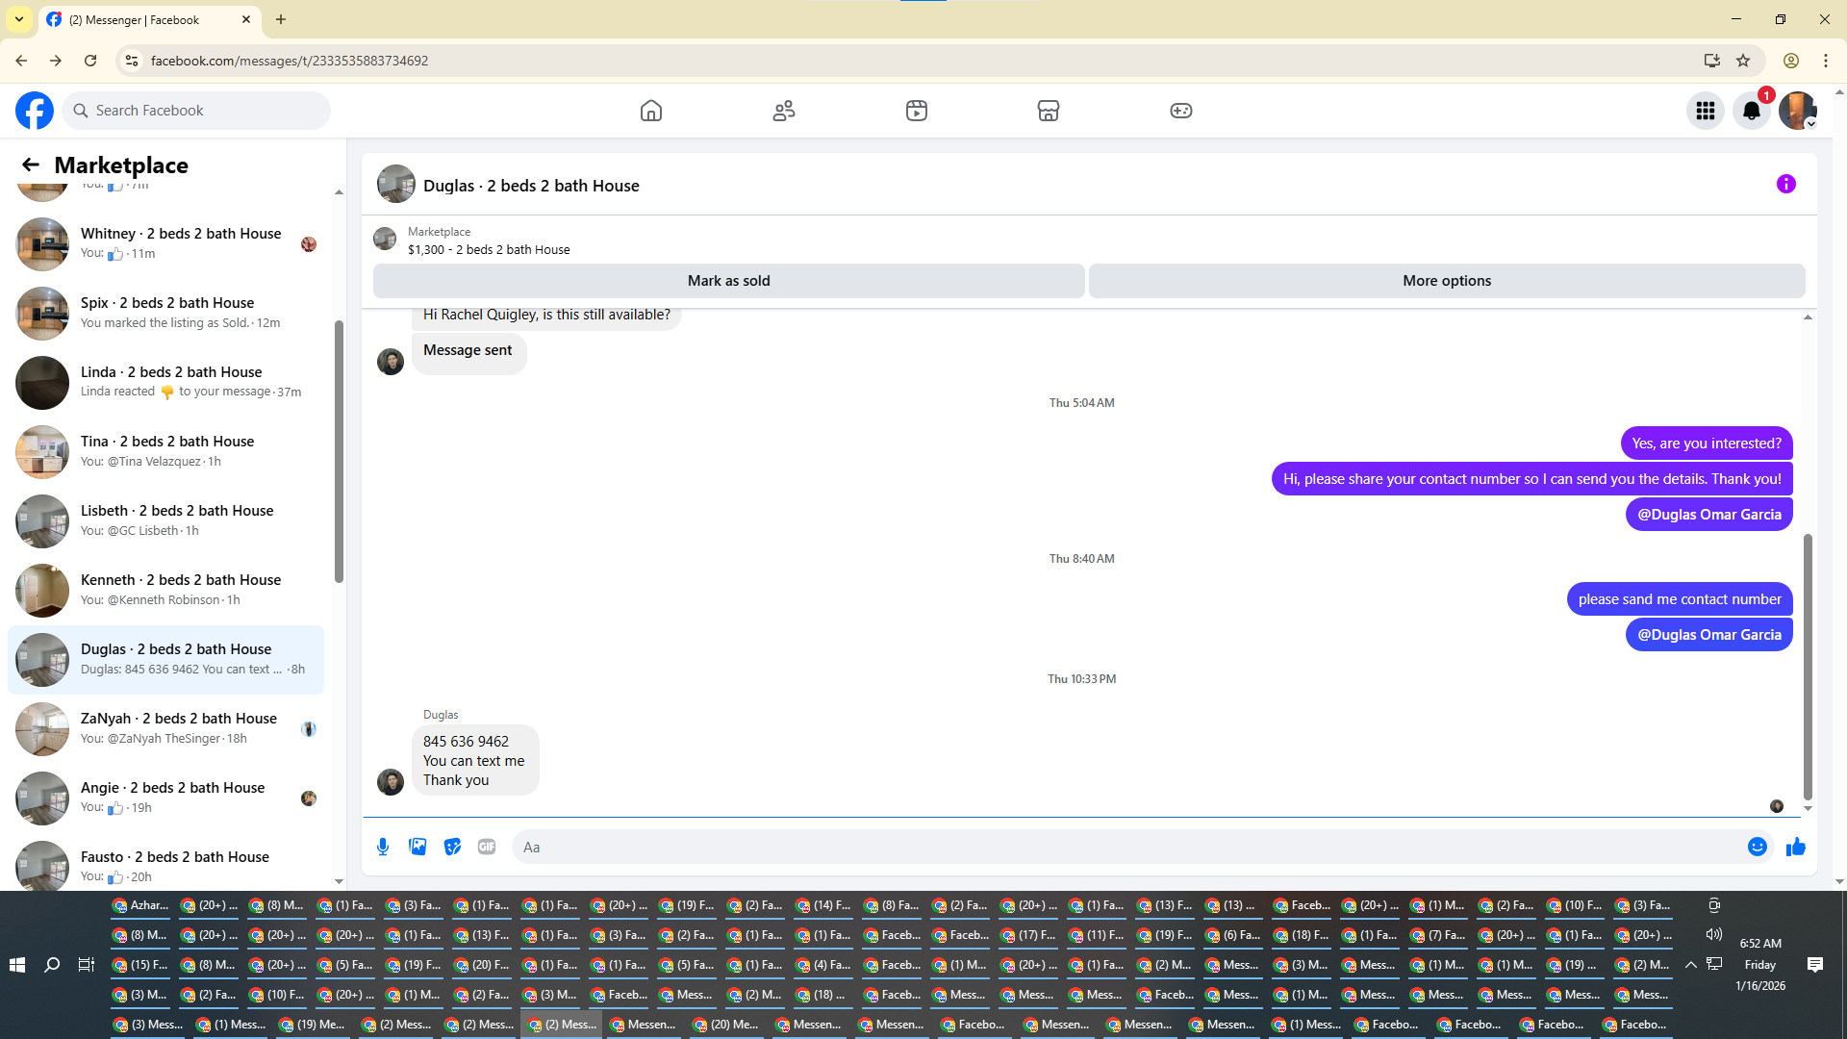Open Linda's 2 beds 2 bath chat
The width and height of the screenshot is (1847, 1039).
pyautogui.click(x=171, y=382)
